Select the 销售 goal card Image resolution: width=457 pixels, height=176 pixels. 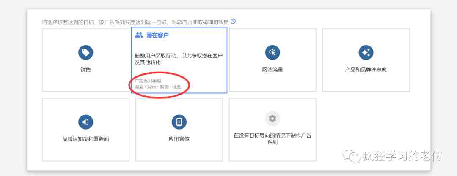pos(85,60)
